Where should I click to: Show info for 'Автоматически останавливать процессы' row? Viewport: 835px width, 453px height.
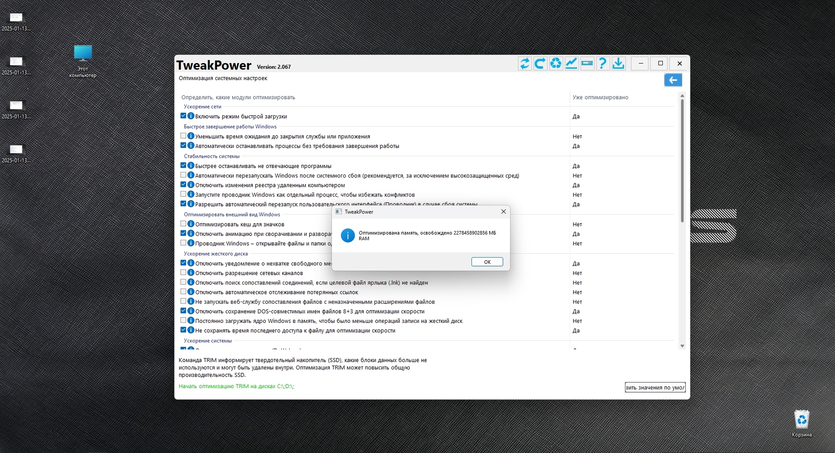[x=191, y=146]
